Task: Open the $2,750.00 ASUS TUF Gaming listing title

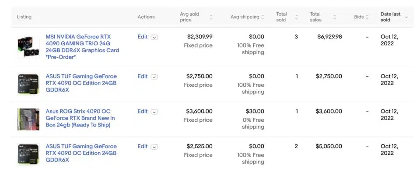Action: click(x=81, y=83)
